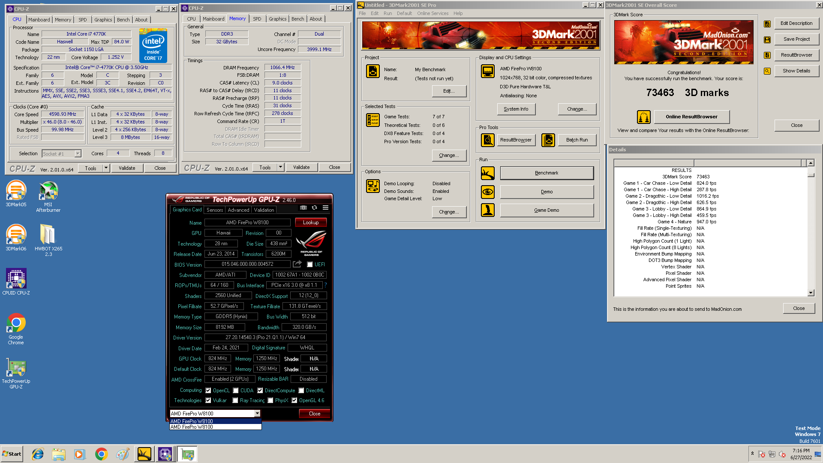Open HWBOT X265 2.3 folder icon
The height and width of the screenshot is (463, 823).
tap(48, 241)
